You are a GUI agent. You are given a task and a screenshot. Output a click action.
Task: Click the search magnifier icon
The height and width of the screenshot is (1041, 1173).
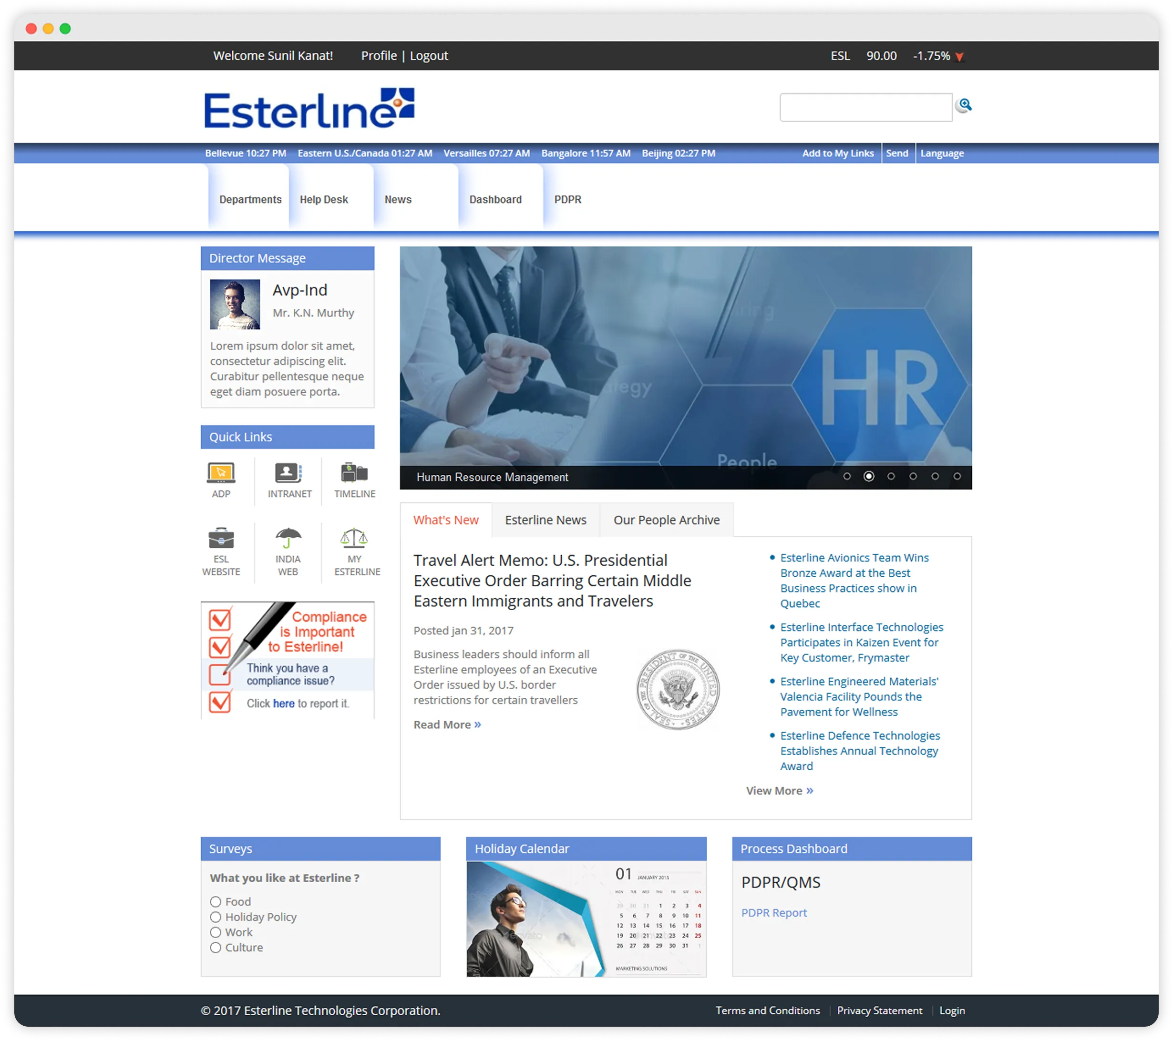965,105
